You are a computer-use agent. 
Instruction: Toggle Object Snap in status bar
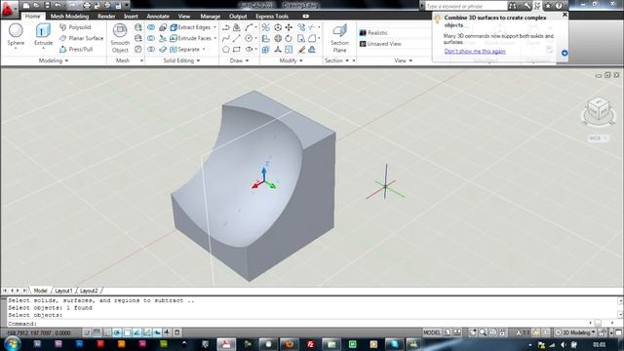click(127, 332)
